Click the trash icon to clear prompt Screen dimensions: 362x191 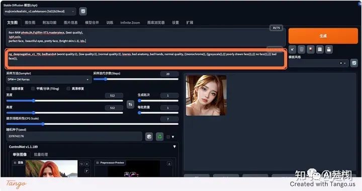(x=302, y=49)
